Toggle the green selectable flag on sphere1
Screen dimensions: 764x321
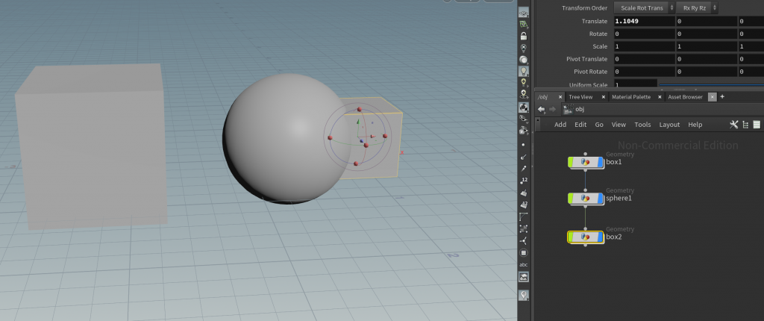tap(571, 198)
